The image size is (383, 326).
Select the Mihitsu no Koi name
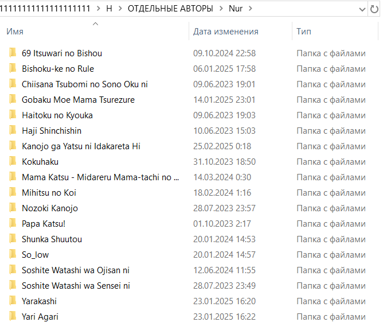(x=49, y=193)
